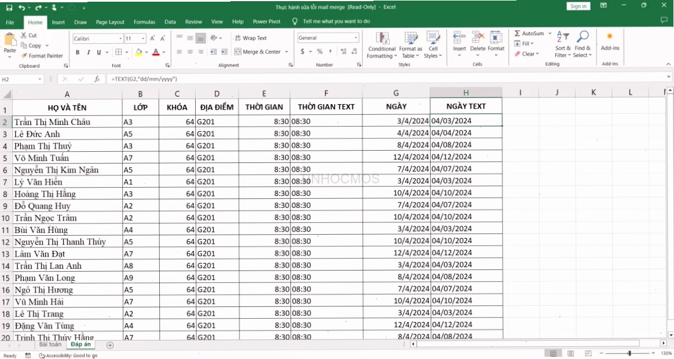The height and width of the screenshot is (359, 674).
Task: Switch to Normal view in status bar
Action: pos(553,353)
